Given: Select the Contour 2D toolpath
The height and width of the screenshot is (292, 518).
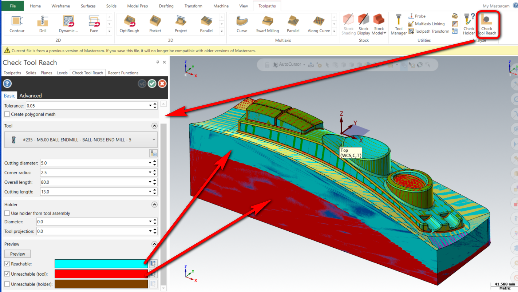Looking at the screenshot, I should [17, 24].
